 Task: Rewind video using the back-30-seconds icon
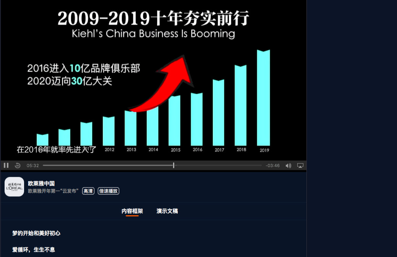18,166
